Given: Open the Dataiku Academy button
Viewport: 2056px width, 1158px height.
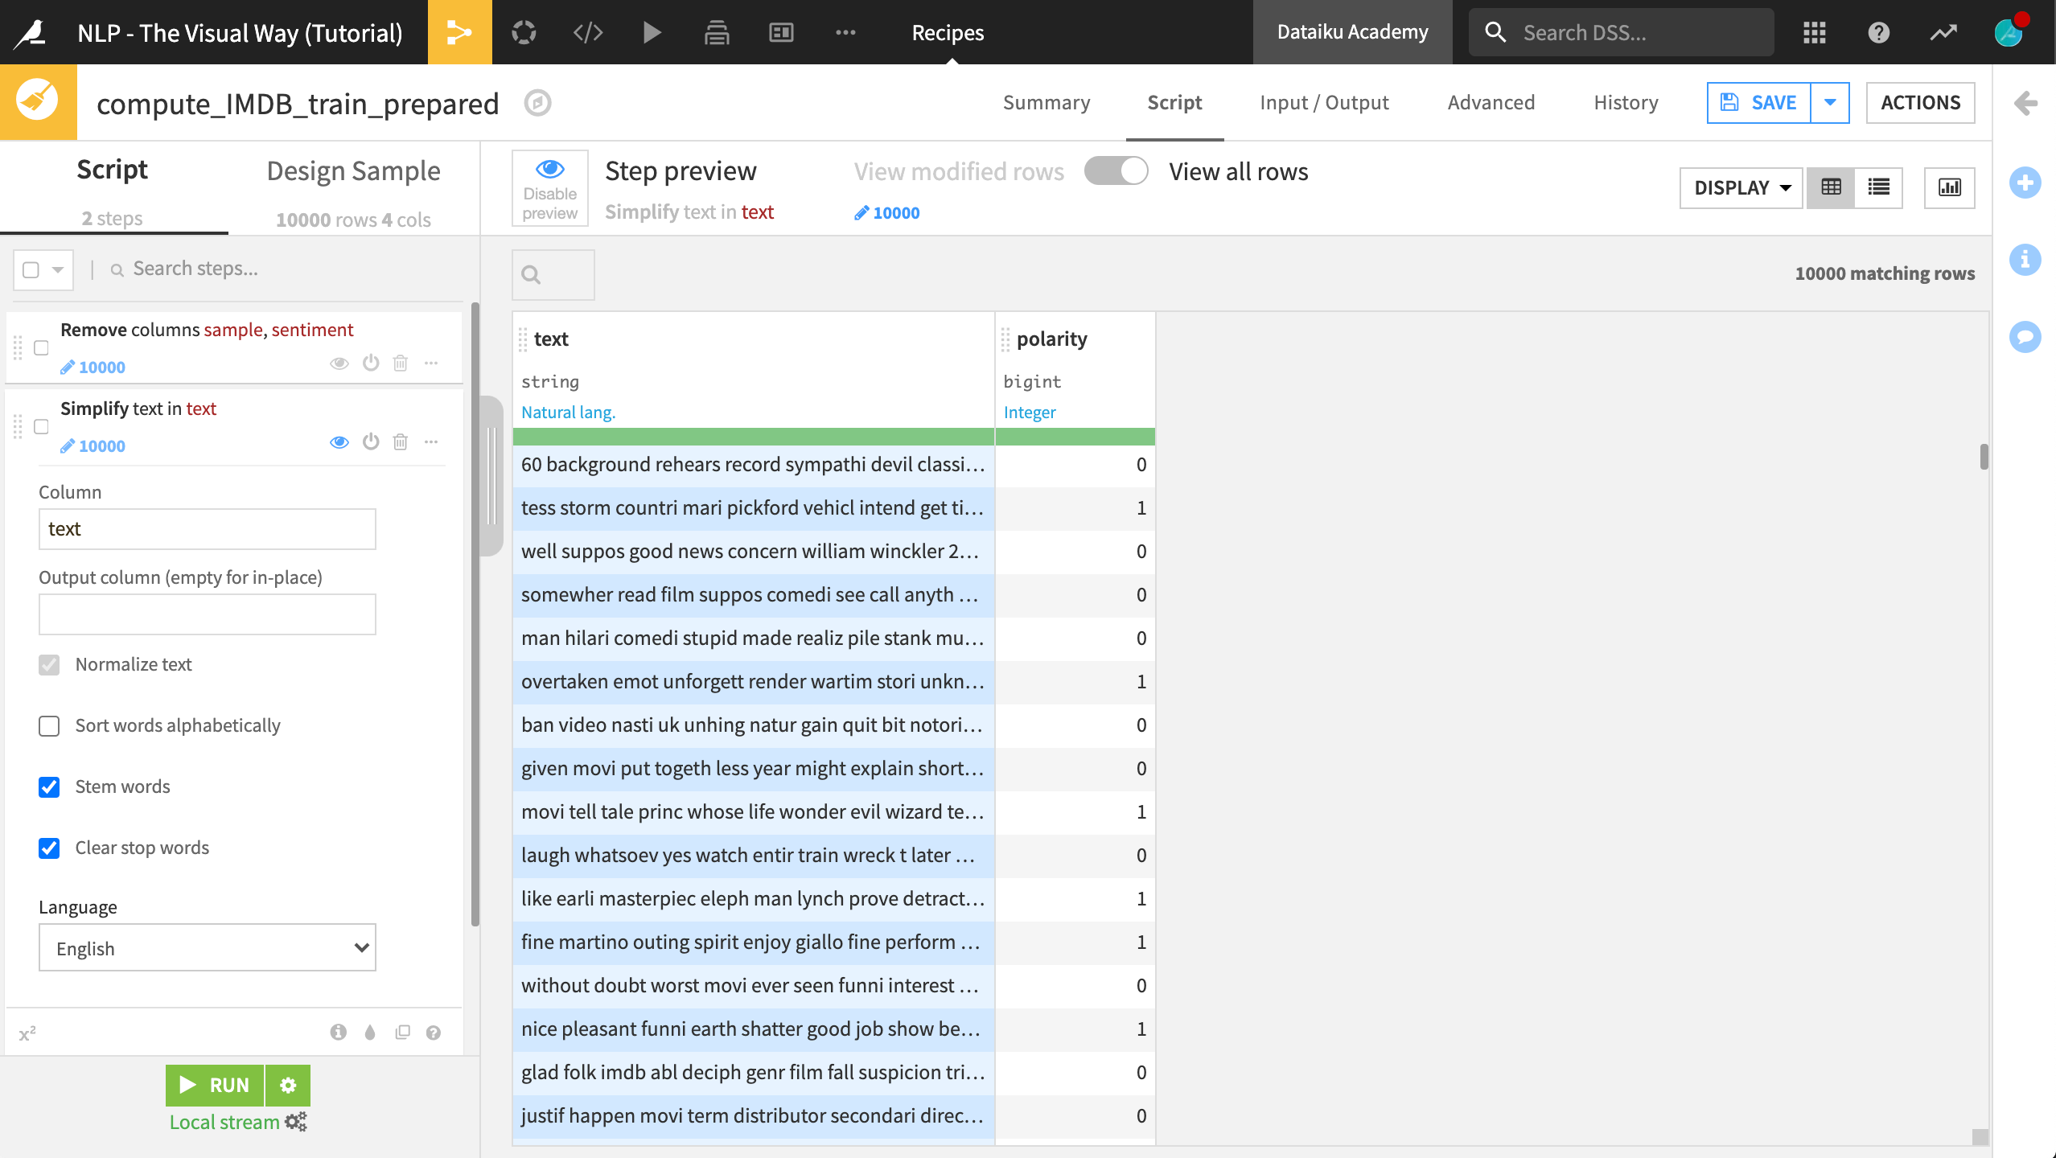Looking at the screenshot, I should (1352, 32).
